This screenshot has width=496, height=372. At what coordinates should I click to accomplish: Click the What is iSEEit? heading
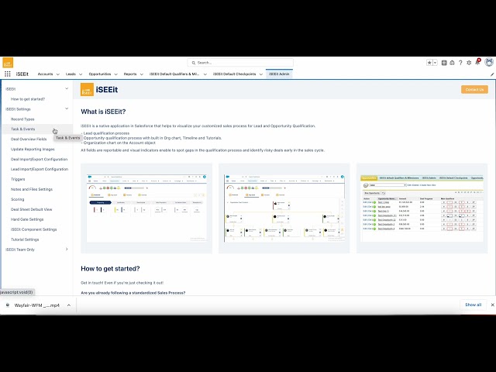[103, 112]
